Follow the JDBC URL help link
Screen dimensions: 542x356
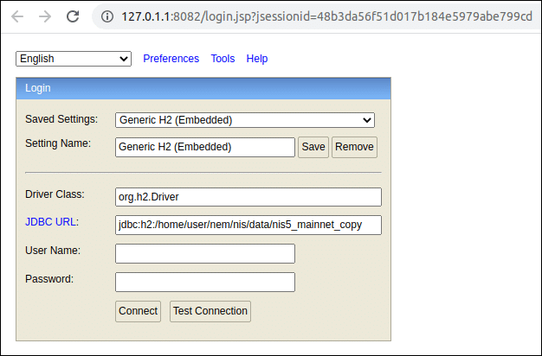click(x=50, y=222)
